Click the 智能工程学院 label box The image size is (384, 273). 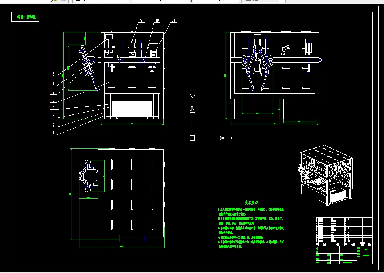[26, 17]
